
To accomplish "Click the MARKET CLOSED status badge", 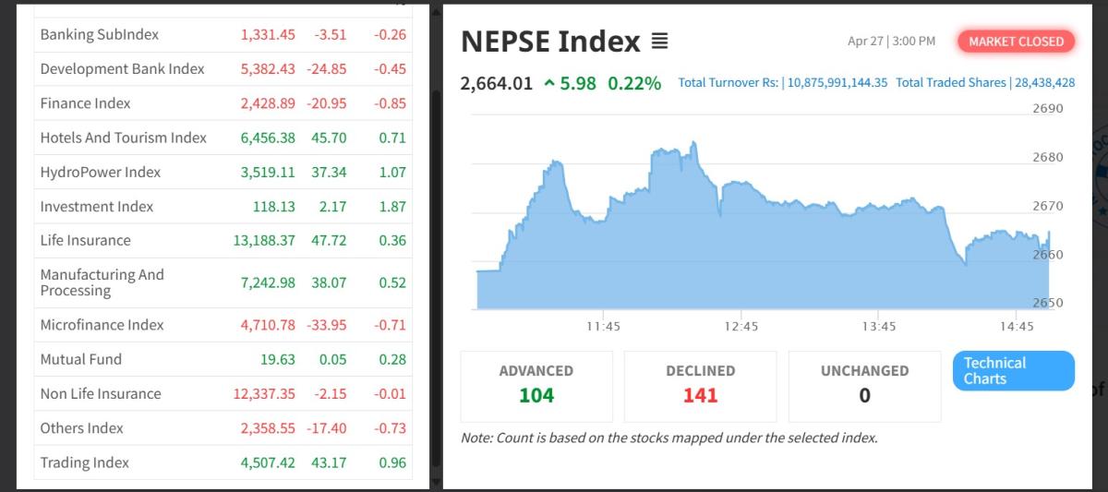I will tap(1016, 42).
